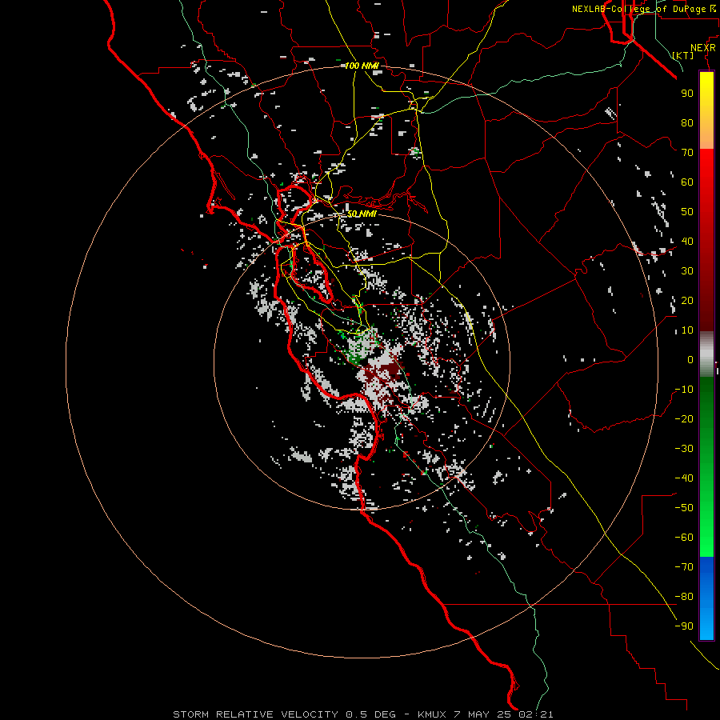Click the green segment of the velocity color bar
The width and height of the screenshot is (720, 720).
click(706, 467)
